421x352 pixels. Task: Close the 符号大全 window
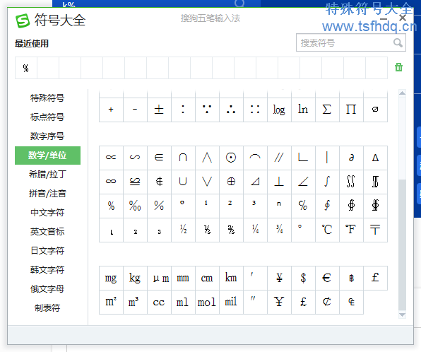(x=402, y=18)
